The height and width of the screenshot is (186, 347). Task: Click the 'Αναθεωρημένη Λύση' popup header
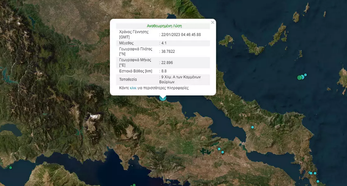164,26
